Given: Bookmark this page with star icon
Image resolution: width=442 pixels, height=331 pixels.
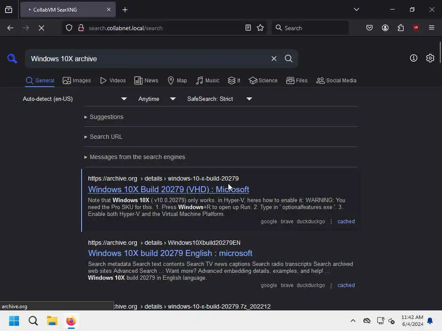Looking at the screenshot, I should click(260, 28).
